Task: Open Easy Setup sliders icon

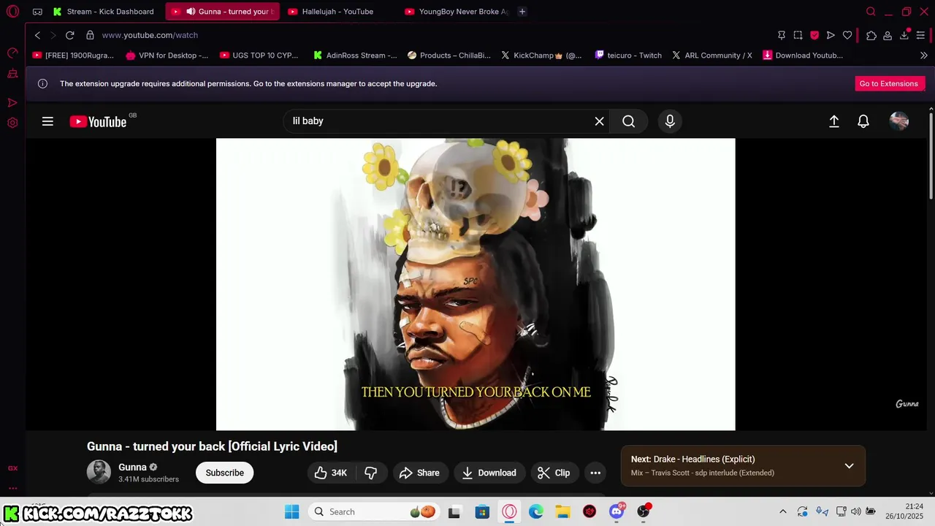Action: pos(920,35)
